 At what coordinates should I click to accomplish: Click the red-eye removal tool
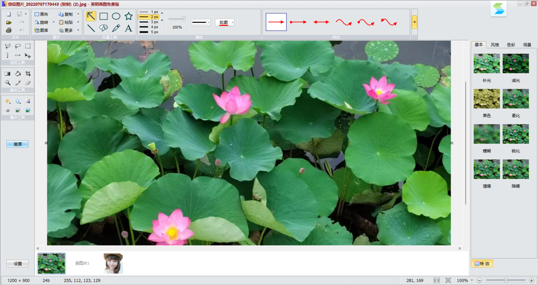point(8,110)
